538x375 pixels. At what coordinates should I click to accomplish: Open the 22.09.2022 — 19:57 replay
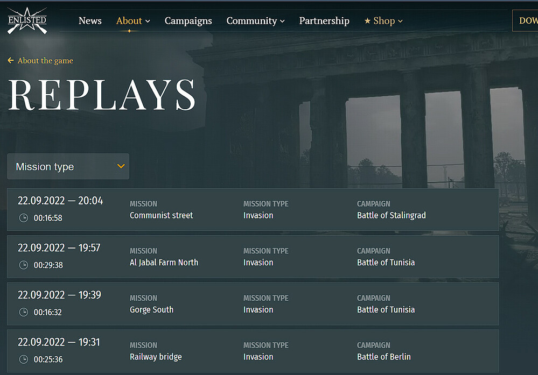253,257
